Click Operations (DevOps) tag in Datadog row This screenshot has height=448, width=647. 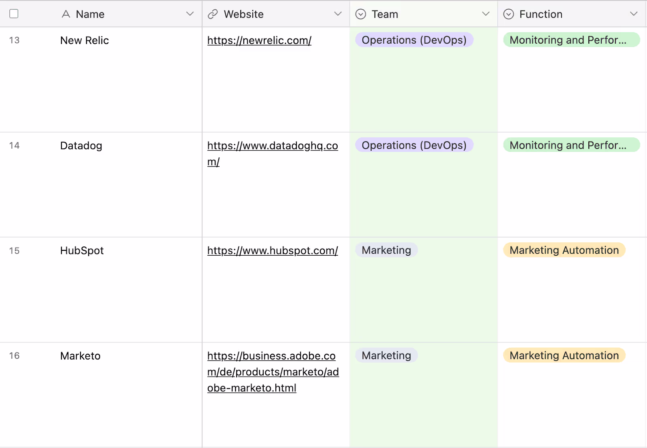click(414, 145)
